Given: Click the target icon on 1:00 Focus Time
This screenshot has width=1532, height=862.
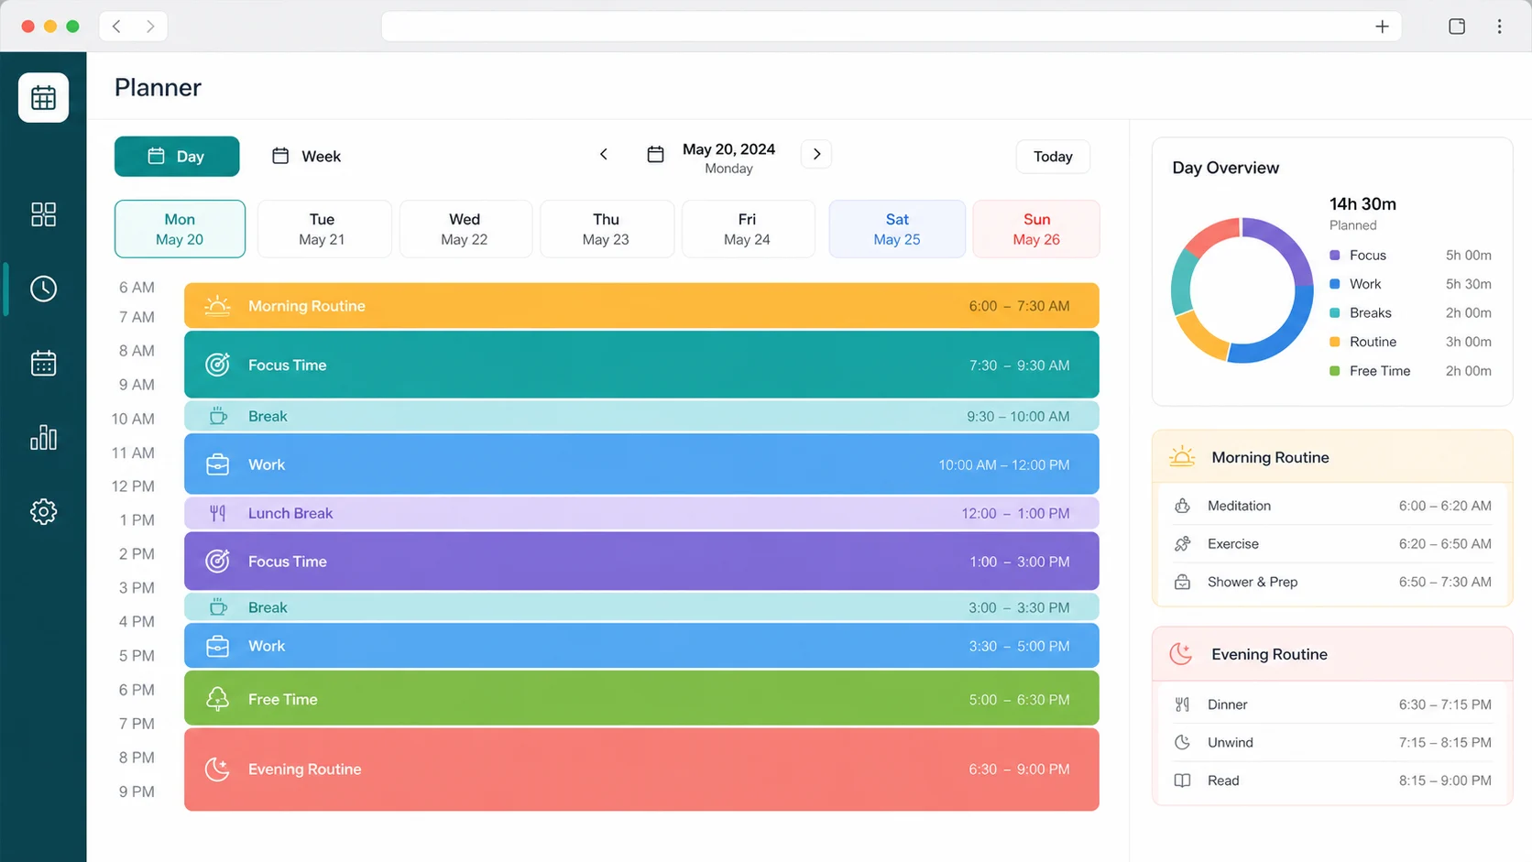Looking at the screenshot, I should pos(217,562).
